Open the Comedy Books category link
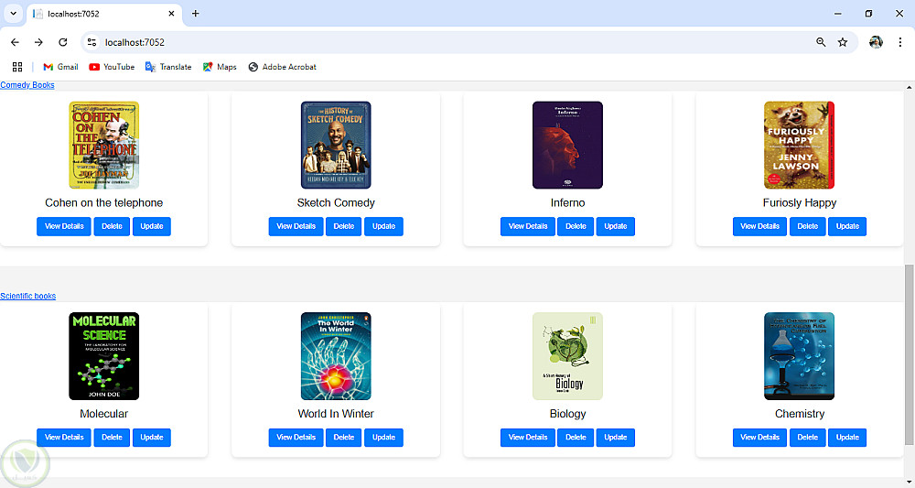The width and height of the screenshot is (915, 488). coord(27,85)
